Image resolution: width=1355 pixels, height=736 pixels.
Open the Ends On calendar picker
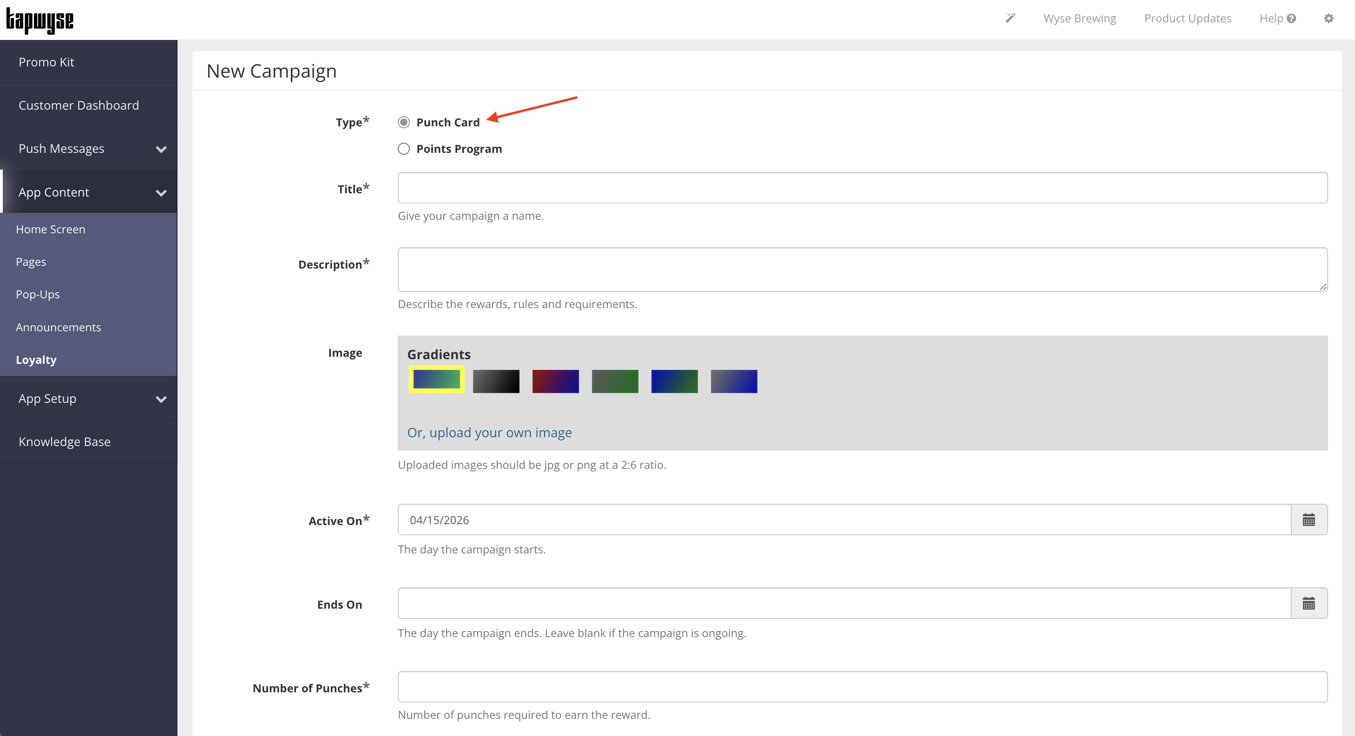(1309, 604)
